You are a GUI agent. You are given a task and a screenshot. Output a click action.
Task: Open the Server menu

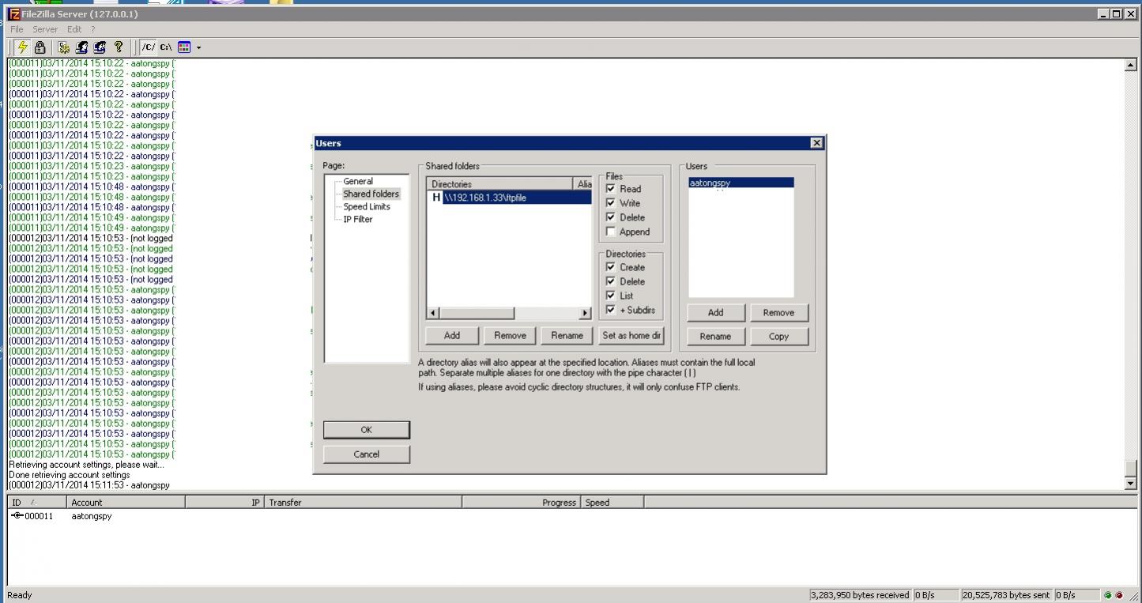pos(45,29)
